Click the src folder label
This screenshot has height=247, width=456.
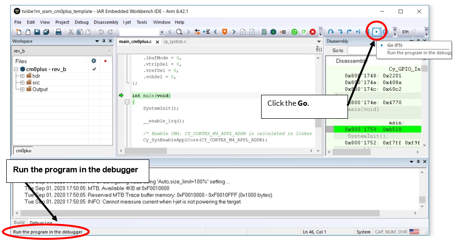pos(36,83)
